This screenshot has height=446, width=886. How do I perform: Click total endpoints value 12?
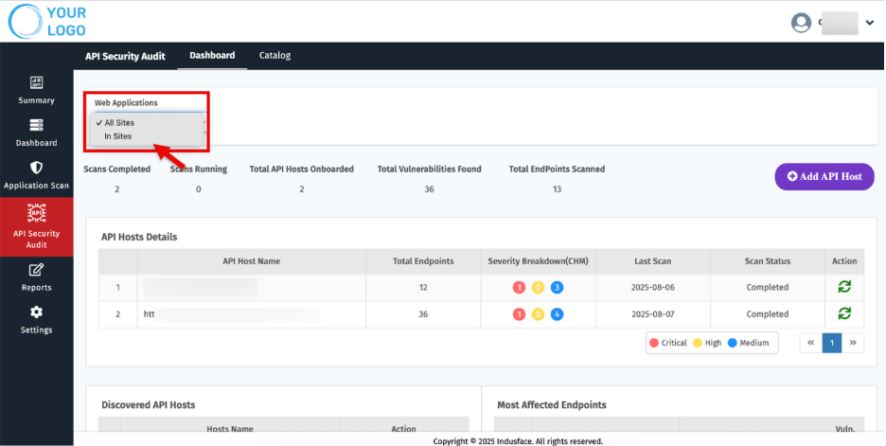423,287
